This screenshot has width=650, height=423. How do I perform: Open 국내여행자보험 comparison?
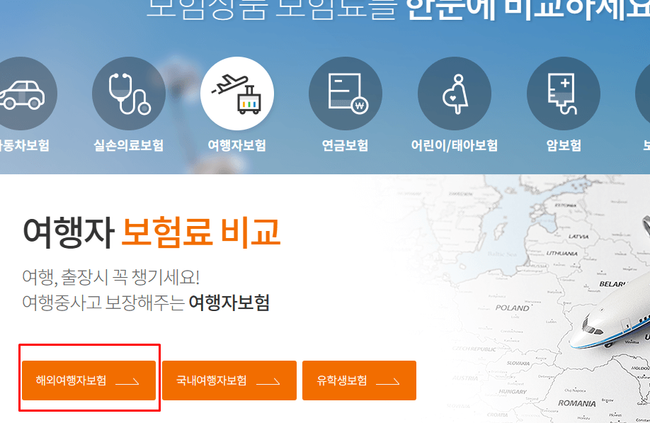click(229, 380)
